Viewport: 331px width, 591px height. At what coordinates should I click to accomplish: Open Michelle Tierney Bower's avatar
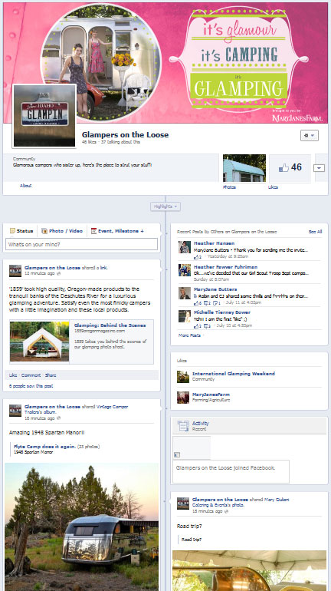[185, 316]
